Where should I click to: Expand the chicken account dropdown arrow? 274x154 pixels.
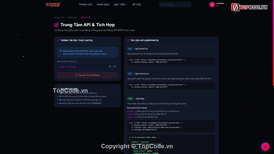tap(227, 5)
